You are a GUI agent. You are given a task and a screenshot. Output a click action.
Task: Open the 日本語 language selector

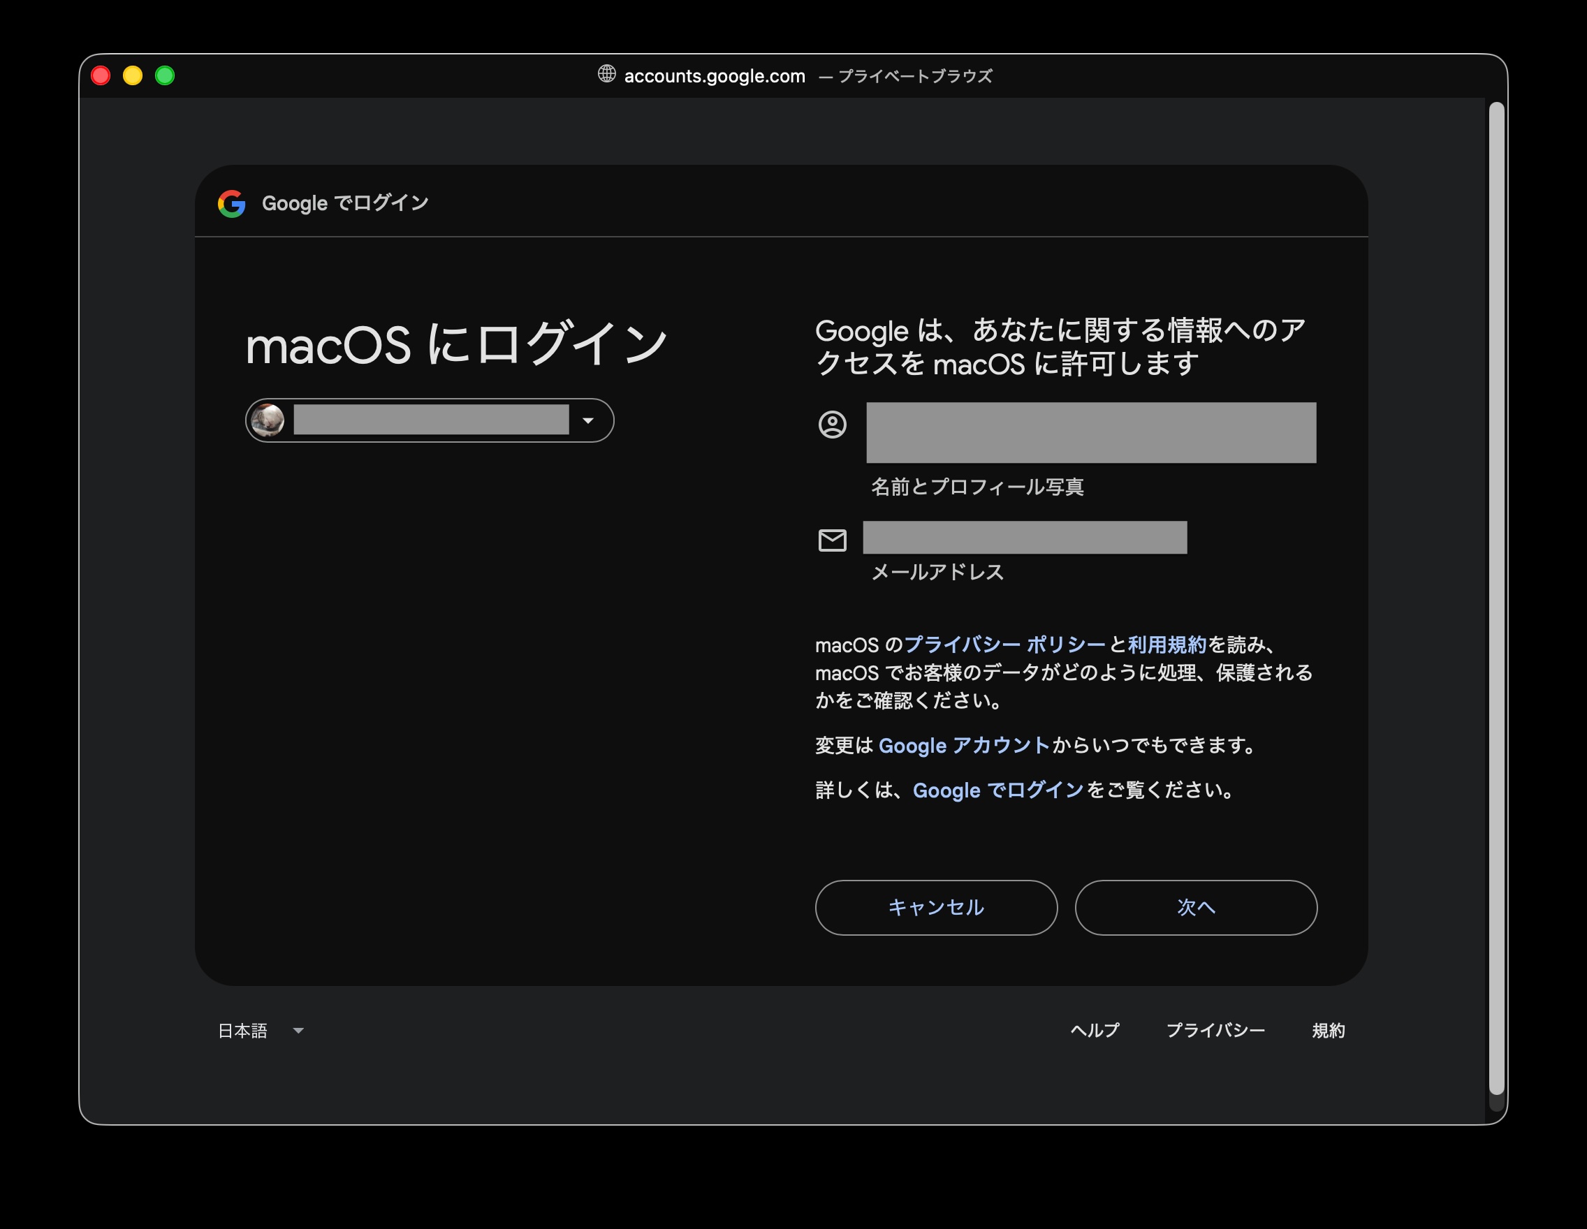(242, 1031)
